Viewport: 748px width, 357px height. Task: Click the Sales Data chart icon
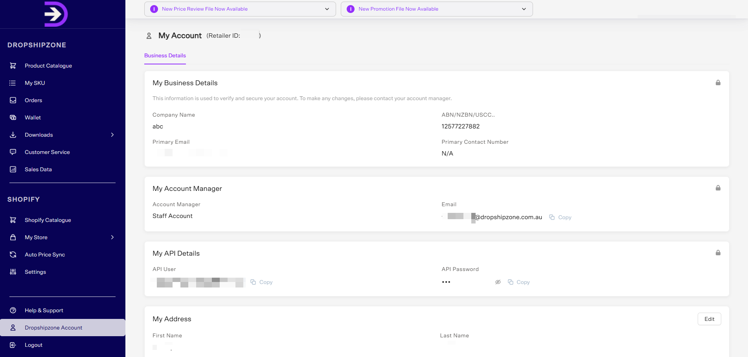[13, 169]
